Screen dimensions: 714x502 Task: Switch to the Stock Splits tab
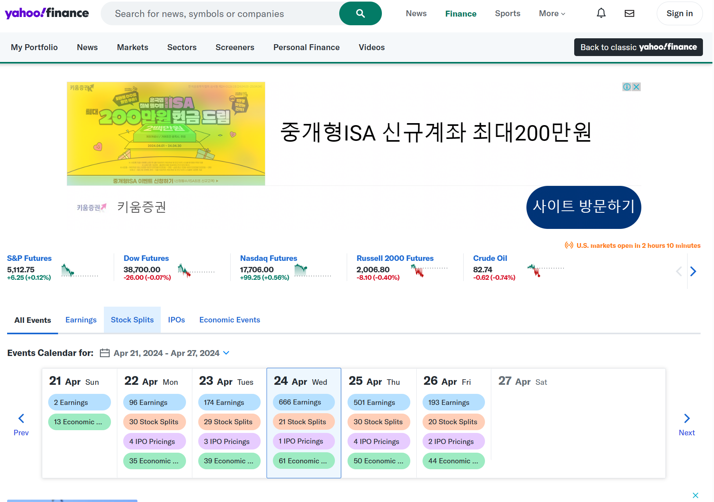point(132,320)
